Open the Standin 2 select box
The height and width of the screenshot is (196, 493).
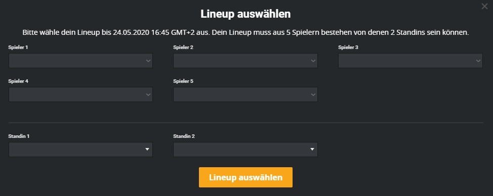(245, 150)
